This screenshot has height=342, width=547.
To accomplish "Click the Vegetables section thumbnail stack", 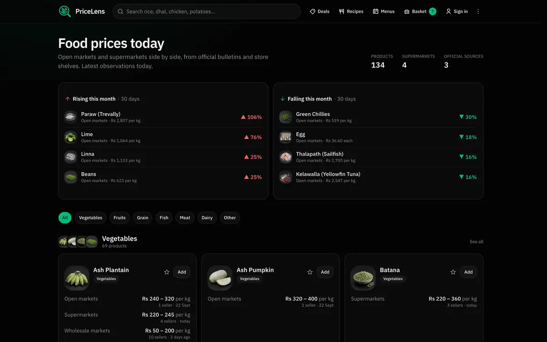I will 78,242.
